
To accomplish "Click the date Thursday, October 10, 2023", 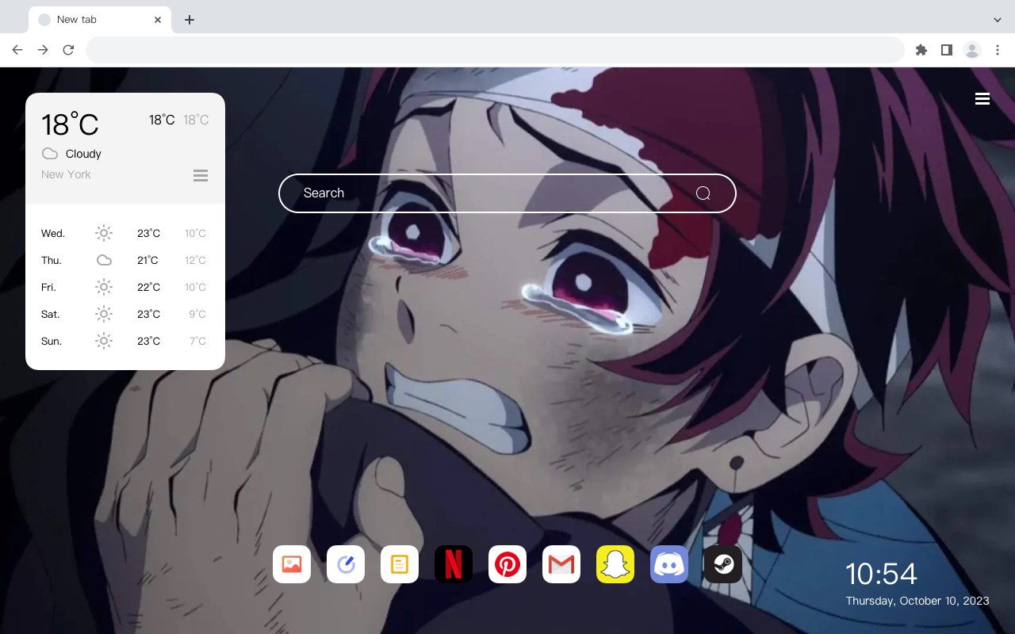I will [x=917, y=601].
